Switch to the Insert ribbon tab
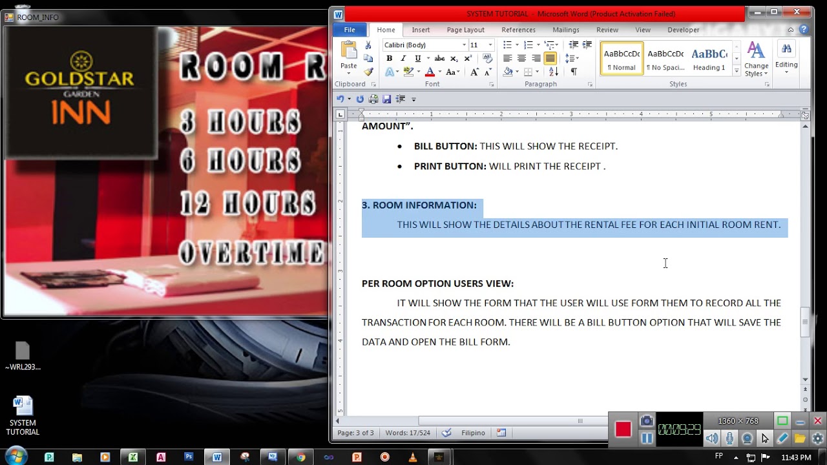The image size is (827, 465). [x=421, y=30]
